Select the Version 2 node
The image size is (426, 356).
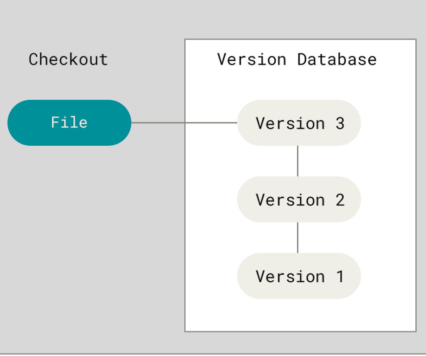click(299, 199)
